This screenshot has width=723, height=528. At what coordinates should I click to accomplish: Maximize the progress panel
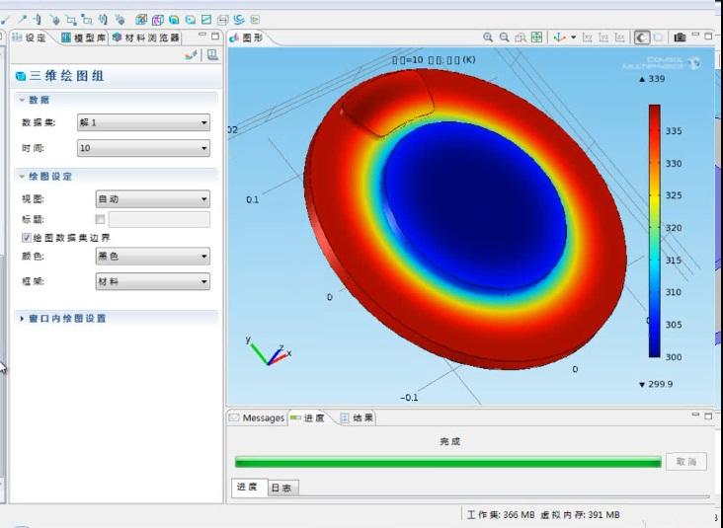pyautogui.click(x=709, y=415)
